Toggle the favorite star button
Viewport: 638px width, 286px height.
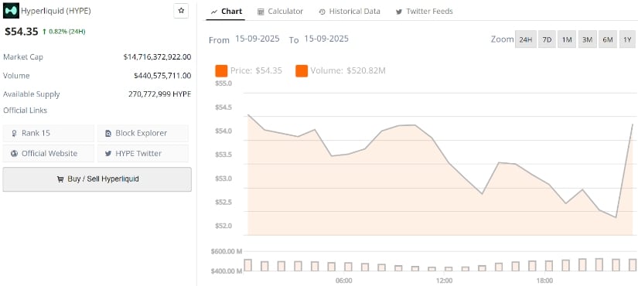(181, 11)
